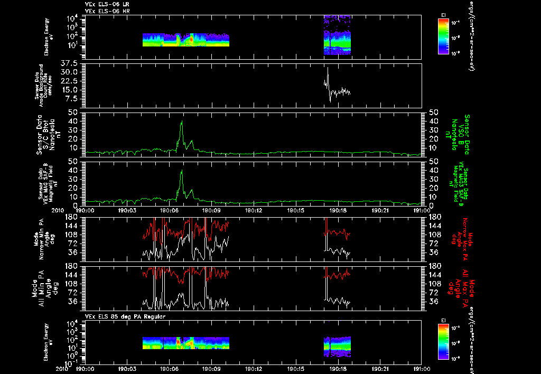This screenshot has height=374, width=541.
Task: Click "190:12" on the middle time axis
Action: click(x=254, y=210)
